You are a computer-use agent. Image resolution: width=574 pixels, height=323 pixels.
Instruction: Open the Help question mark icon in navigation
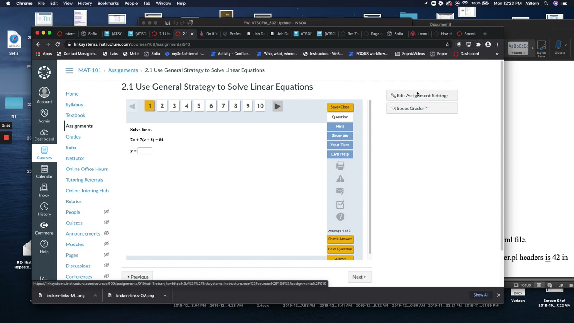(x=44, y=244)
